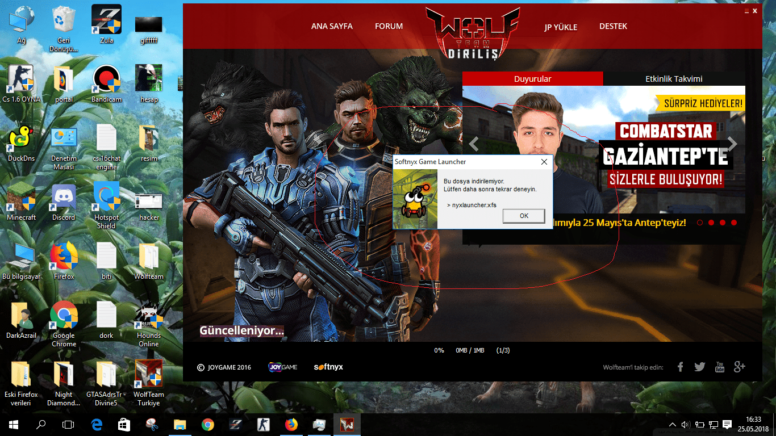Select JP YÜKLE in launcher header
Screen dimensions: 776x436
(561, 27)
